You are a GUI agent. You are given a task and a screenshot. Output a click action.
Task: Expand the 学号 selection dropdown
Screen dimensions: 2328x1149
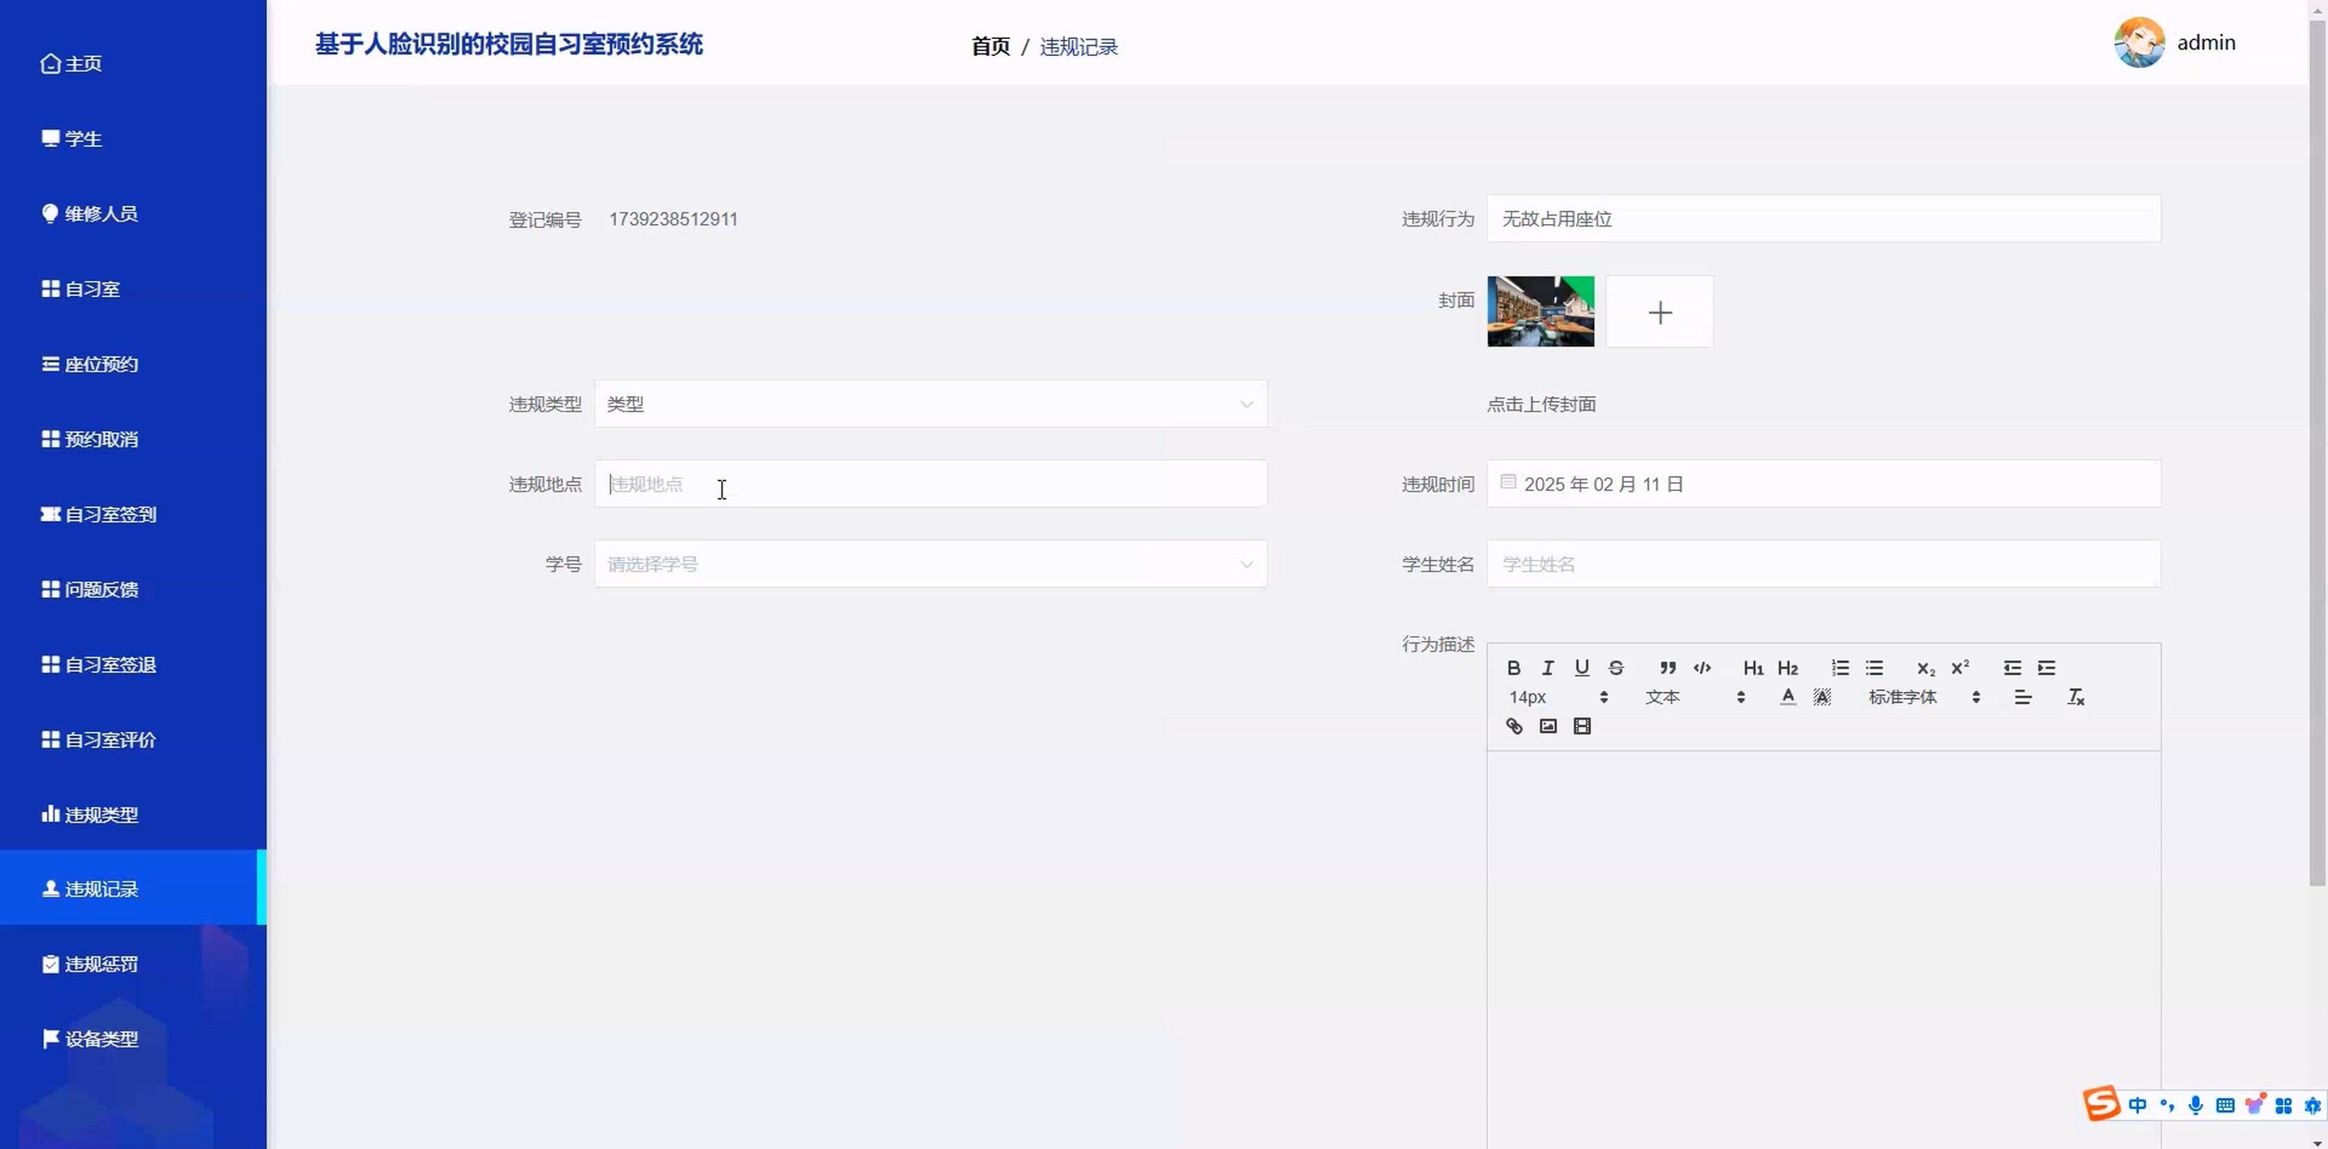pos(930,565)
